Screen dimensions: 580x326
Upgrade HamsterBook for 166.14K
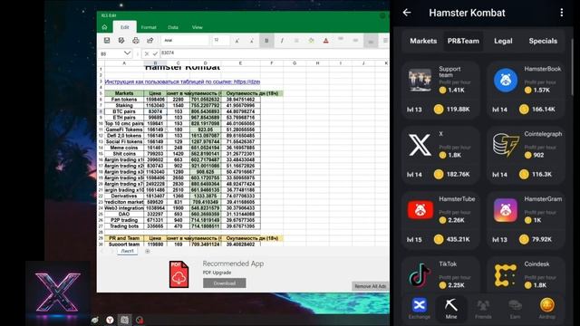tap(537, 110)
